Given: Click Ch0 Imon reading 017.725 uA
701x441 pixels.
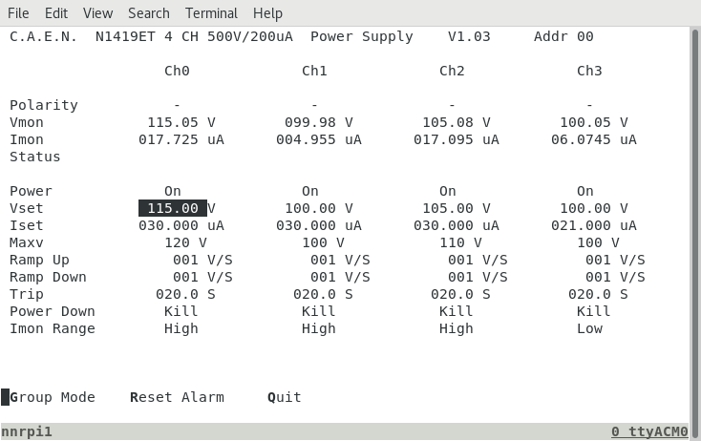Looking at the screenshot, I should pos(181,140).
